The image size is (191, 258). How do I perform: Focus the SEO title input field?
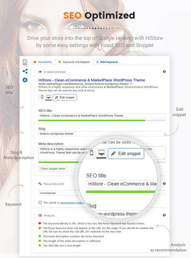pyautogui.click(x=102, y=116)
